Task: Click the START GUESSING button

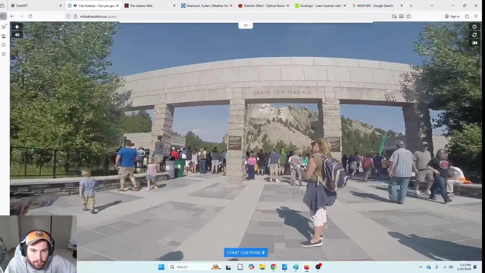Action: (x=246, y=253)
